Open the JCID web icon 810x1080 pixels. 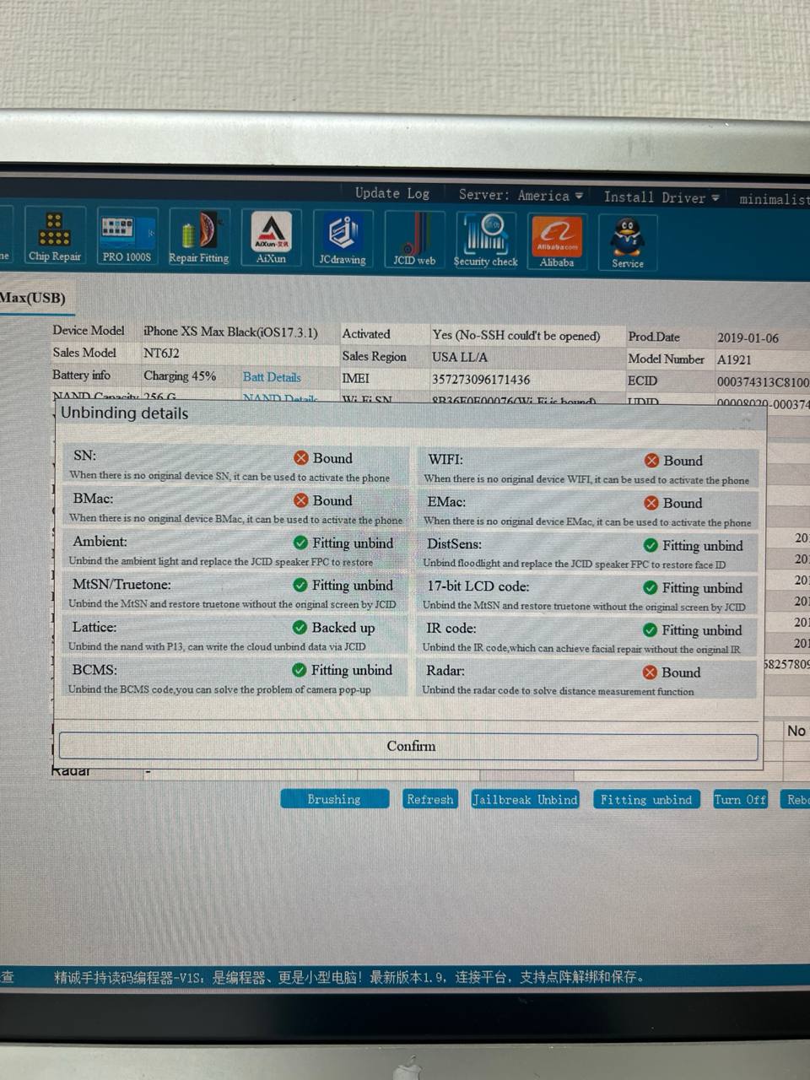(414, 241)
